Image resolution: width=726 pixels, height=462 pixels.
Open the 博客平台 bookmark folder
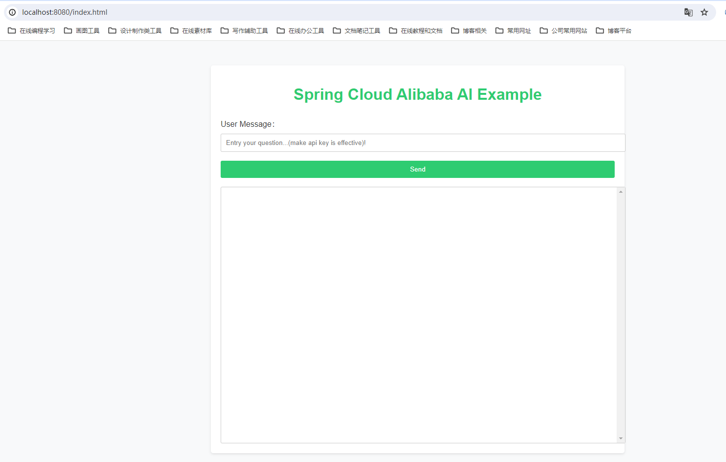[x=614, y=30]
